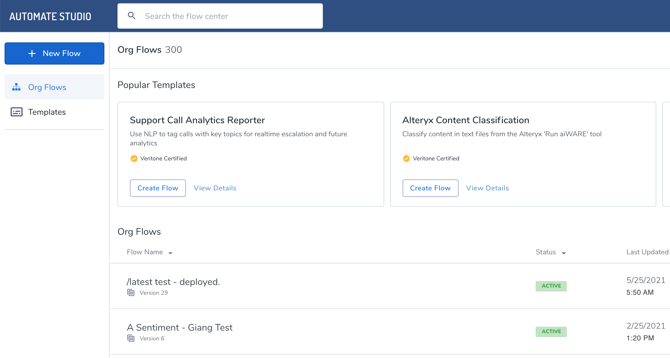Sort by the Flow Name dropdown arrow
This screenshot has height=358, width=670.
170,253
